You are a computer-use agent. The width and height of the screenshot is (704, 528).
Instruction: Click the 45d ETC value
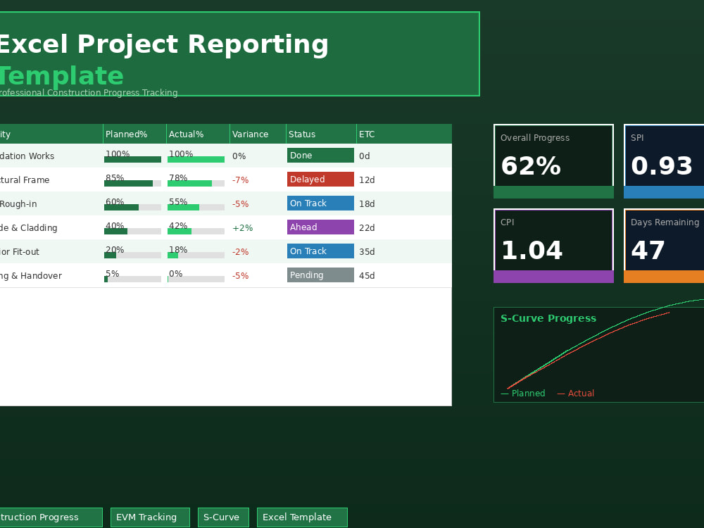367,276
